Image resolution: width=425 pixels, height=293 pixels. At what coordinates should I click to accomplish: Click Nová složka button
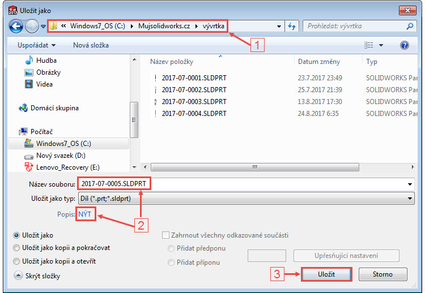pos(91,45)
